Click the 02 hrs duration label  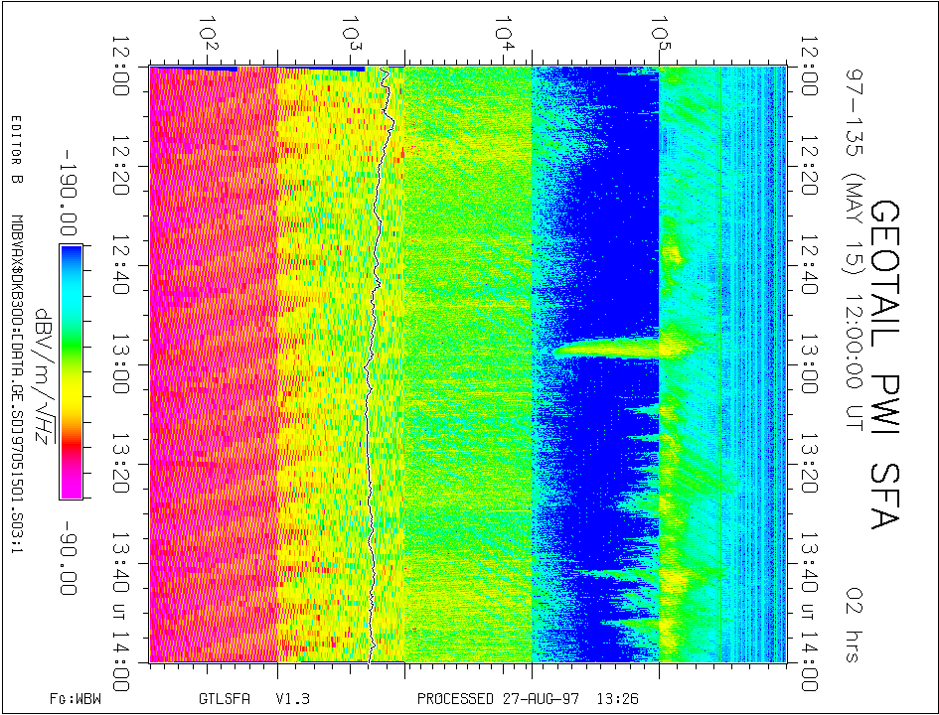coord(853,614)
